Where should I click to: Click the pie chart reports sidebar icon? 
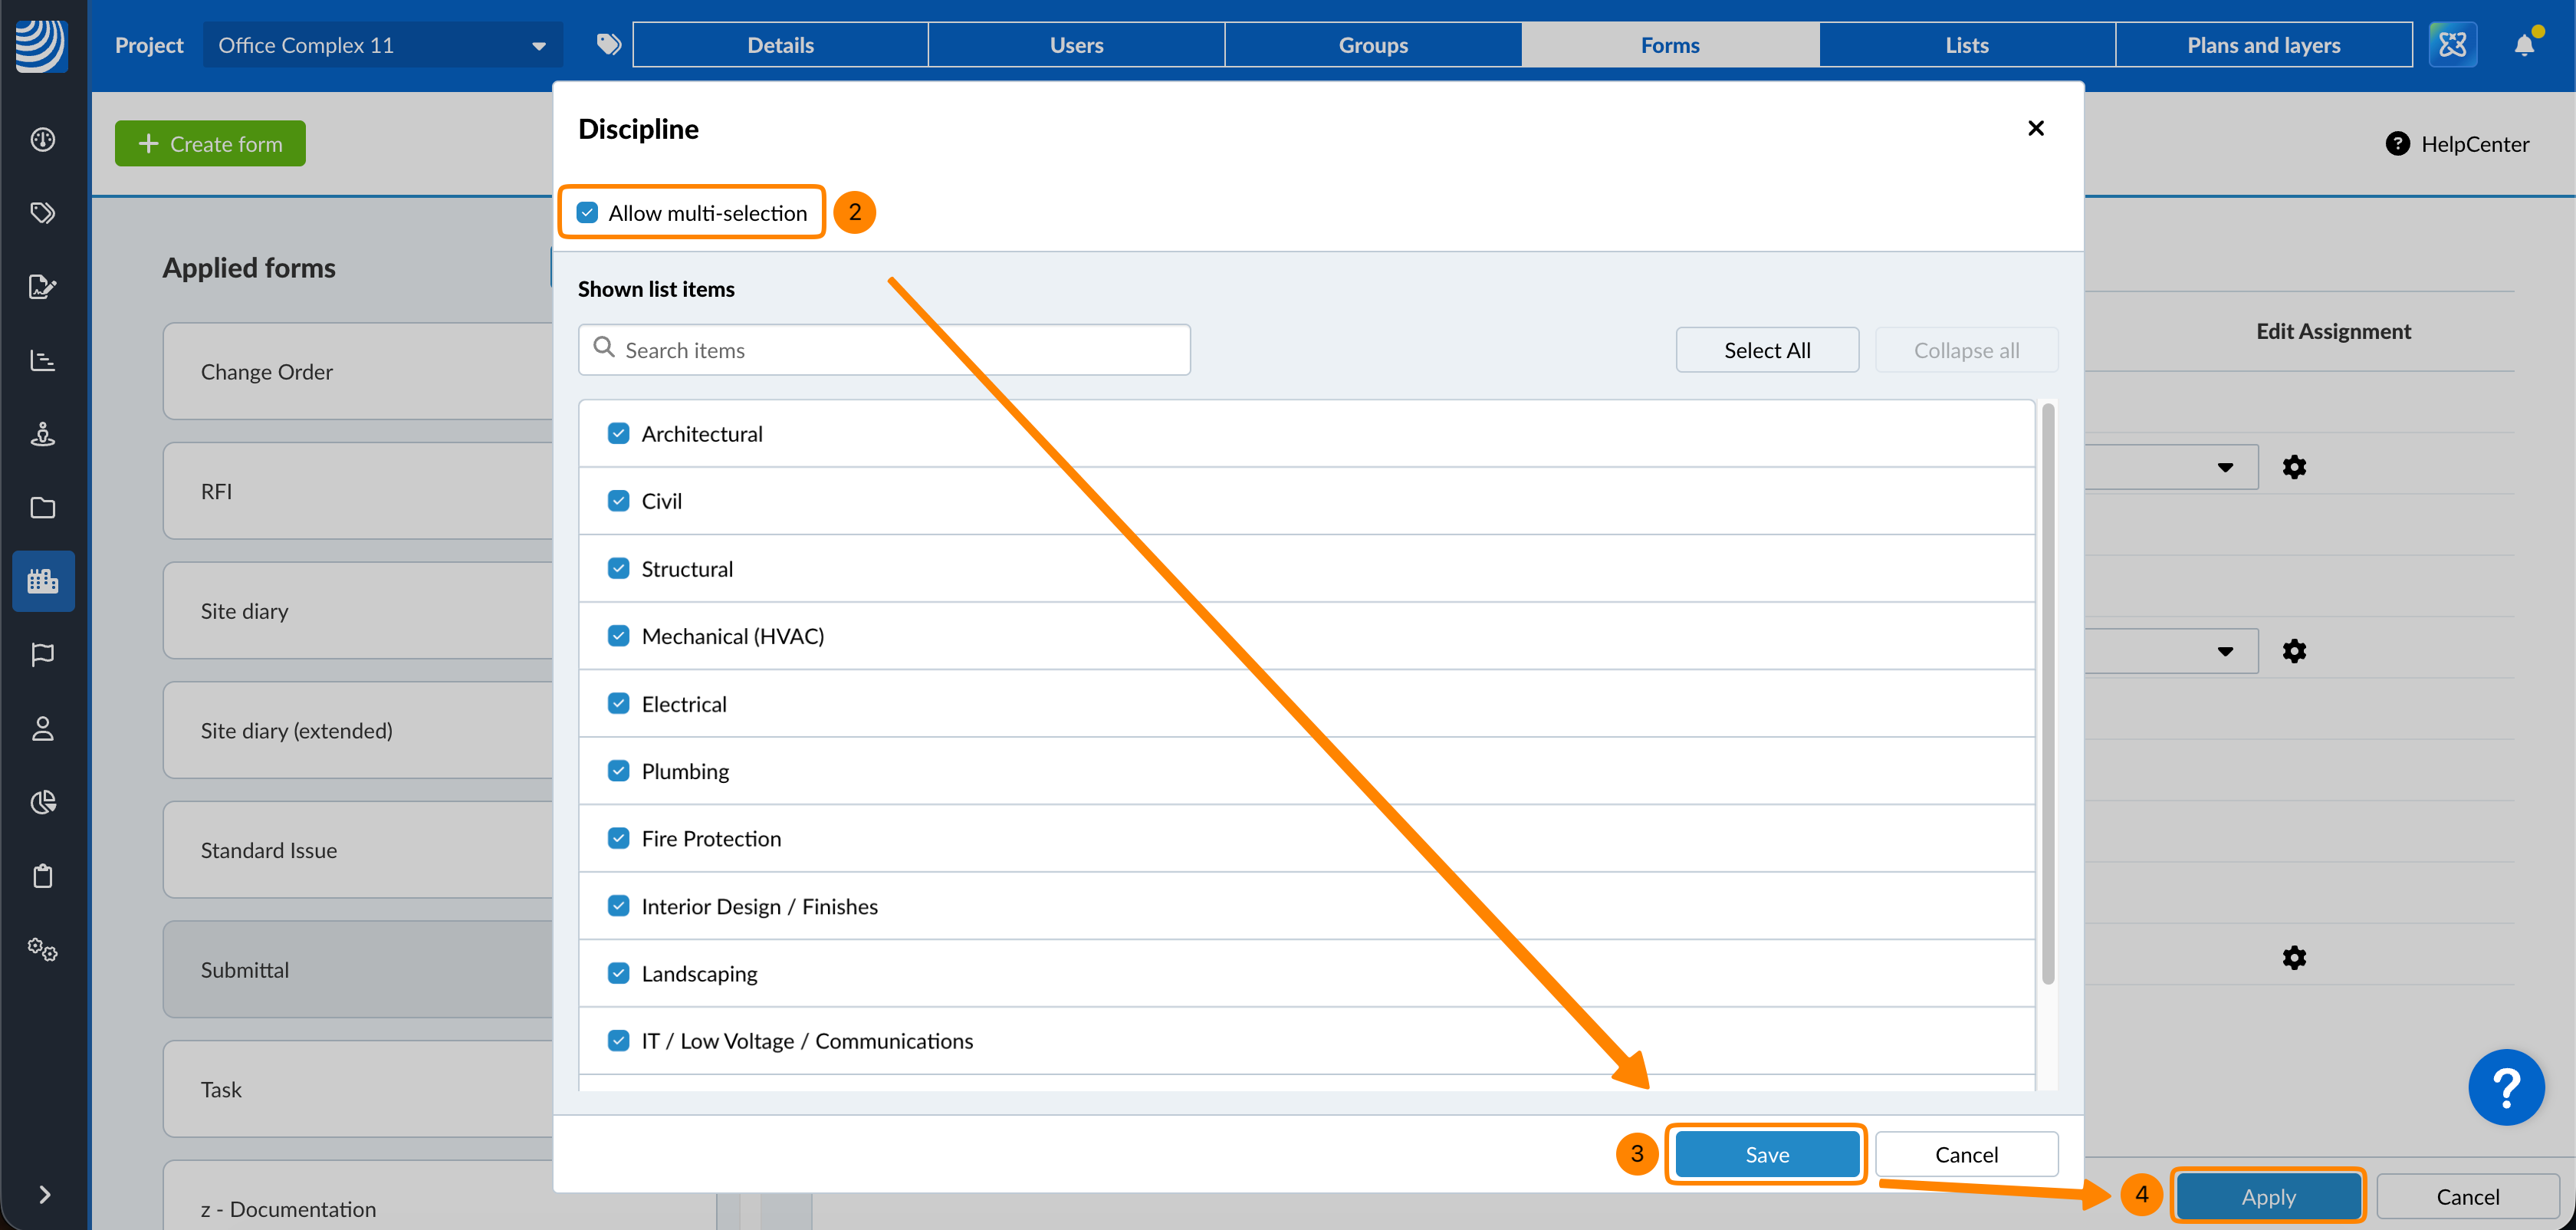click(43, 802)
